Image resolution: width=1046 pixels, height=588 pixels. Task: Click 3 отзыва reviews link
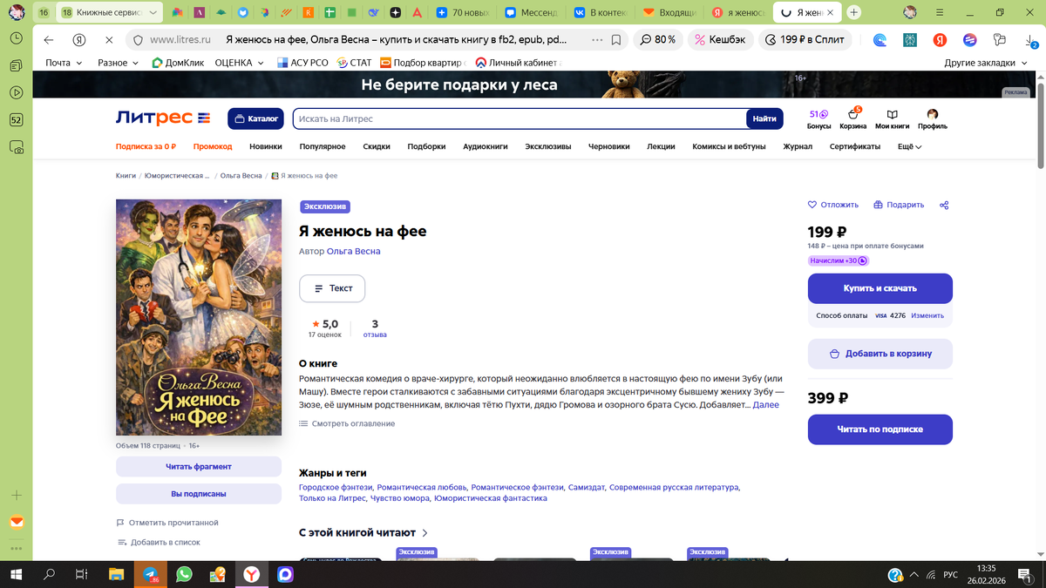click(375, 328)
